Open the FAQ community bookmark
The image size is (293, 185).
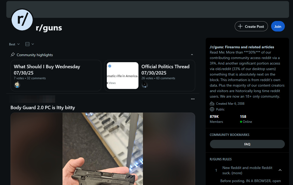pos(247,144)
